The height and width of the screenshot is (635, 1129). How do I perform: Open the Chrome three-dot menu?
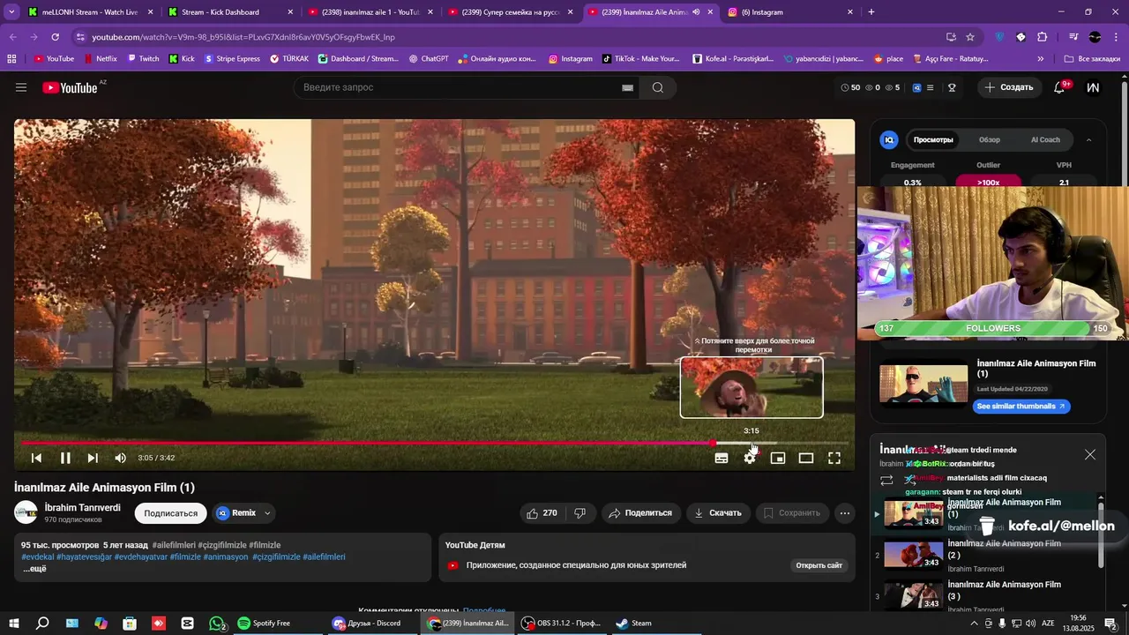click(1116, 37)
